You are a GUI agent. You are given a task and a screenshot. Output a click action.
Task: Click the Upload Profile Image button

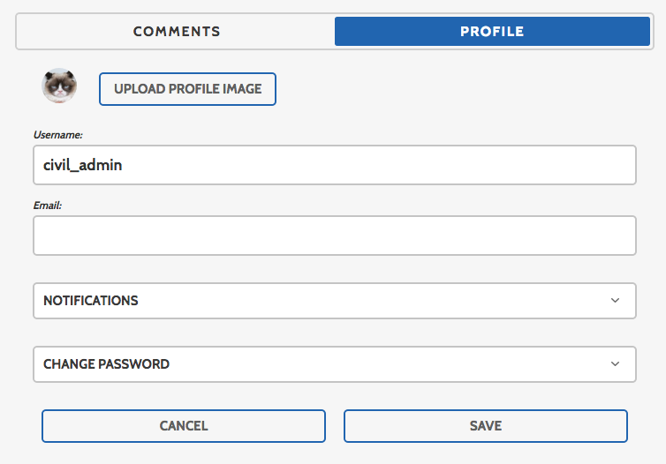pyautogui.click(x=188, y=89)
